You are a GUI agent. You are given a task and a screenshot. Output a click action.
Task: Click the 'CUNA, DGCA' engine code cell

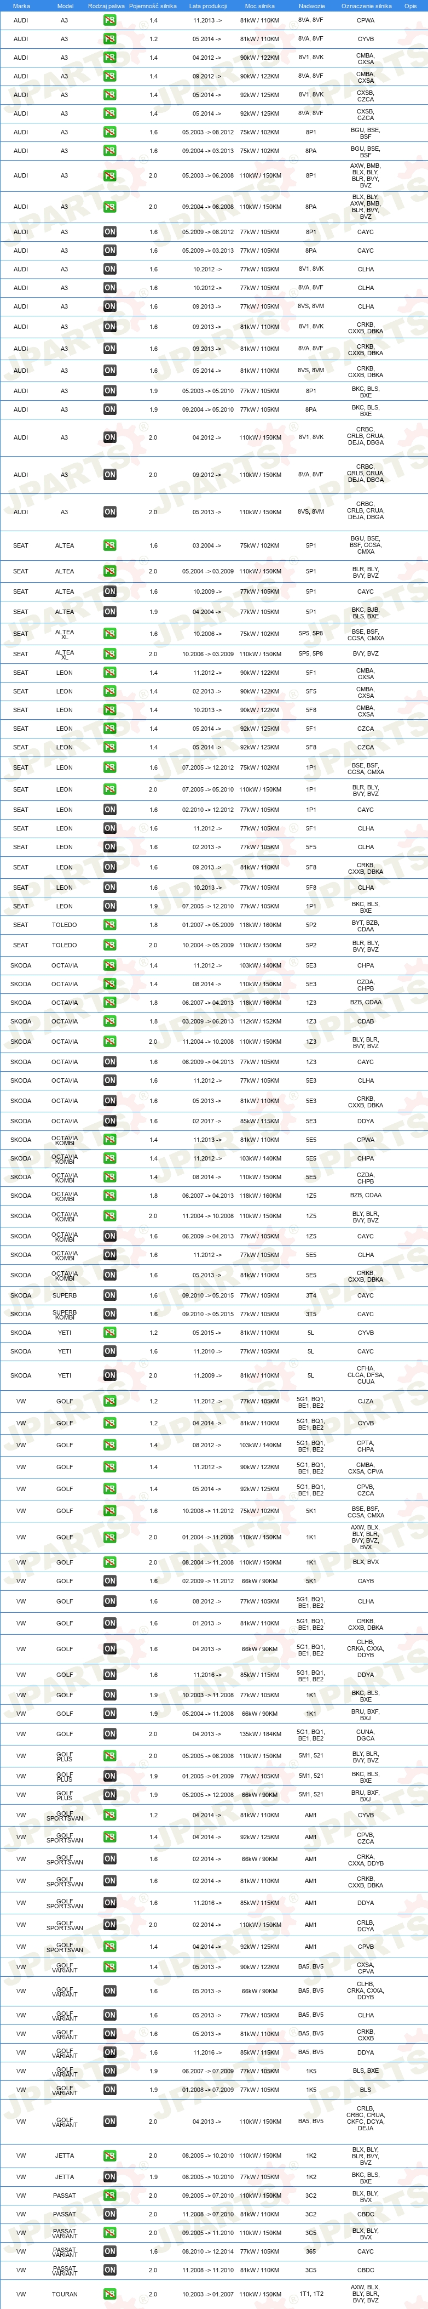pos(365,1733)
